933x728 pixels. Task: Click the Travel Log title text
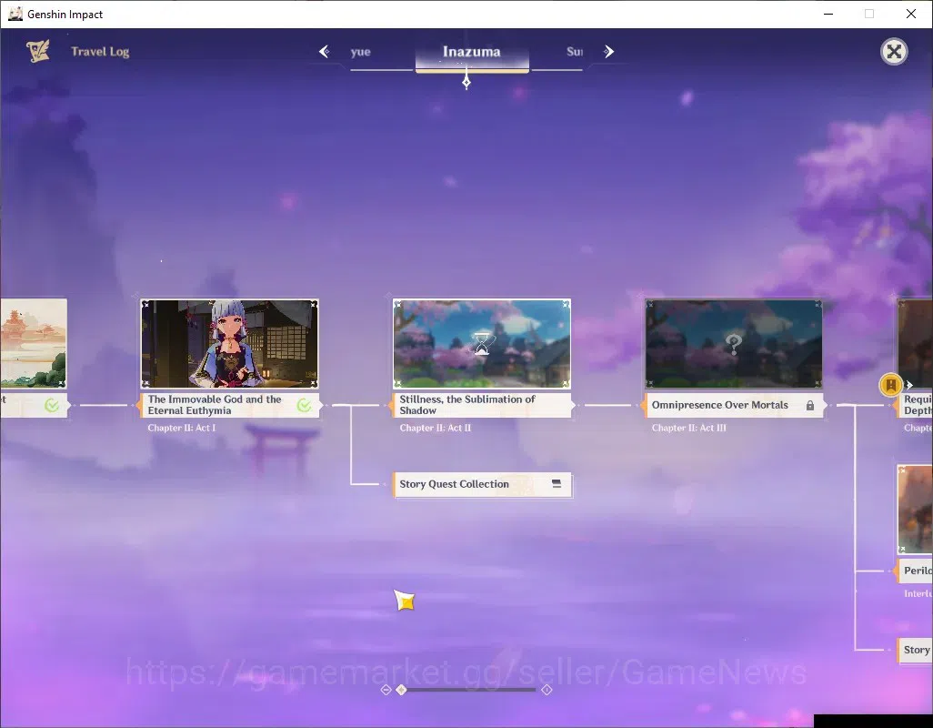pos(100,52)
